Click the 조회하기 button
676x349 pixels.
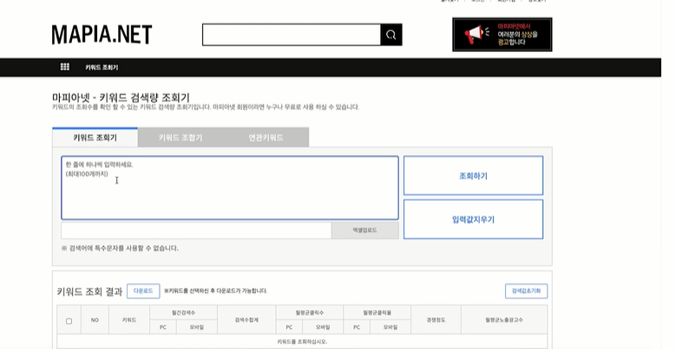pyautogui.click(x=473, y=176)
